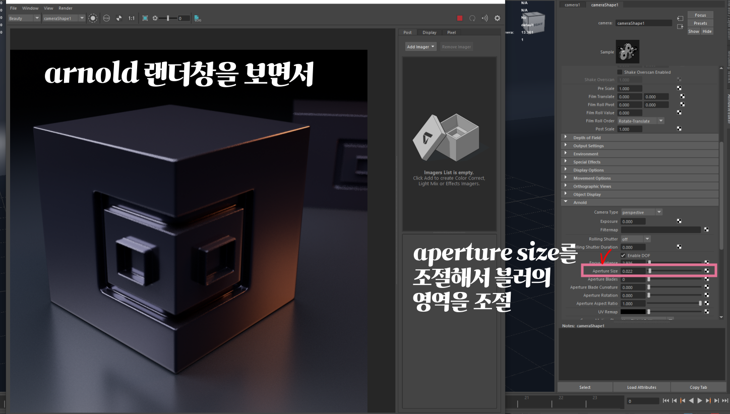The image size is (730, 414).
Task: Step back one frame in timeline controls
Action: tap(675, 400)
